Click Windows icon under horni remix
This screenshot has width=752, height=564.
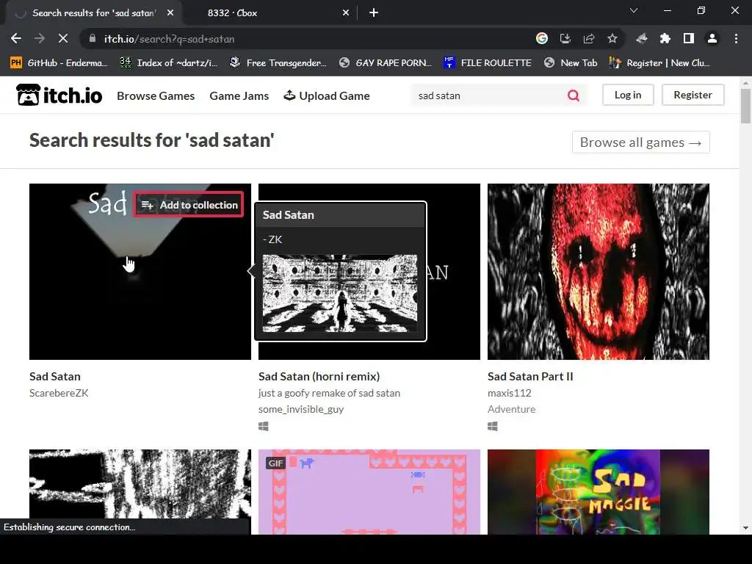pyautogui.click(x=264, y=426)
